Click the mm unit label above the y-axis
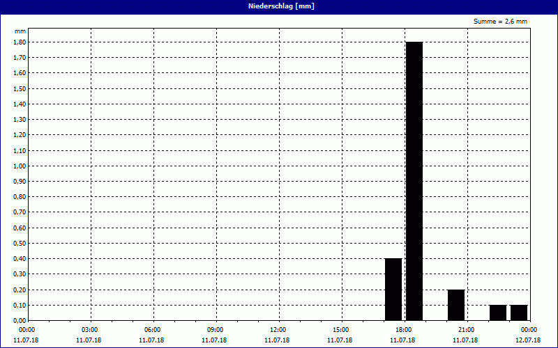 pyautogui.click(x=20, y=32)
